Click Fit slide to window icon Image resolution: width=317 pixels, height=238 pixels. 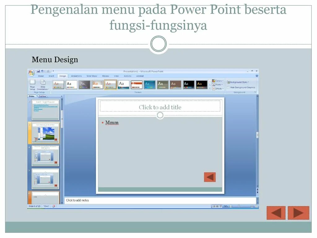[256, 206]
